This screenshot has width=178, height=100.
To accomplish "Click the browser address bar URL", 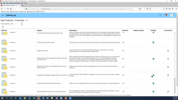I will pyautogui.click(x=81, y=9).
